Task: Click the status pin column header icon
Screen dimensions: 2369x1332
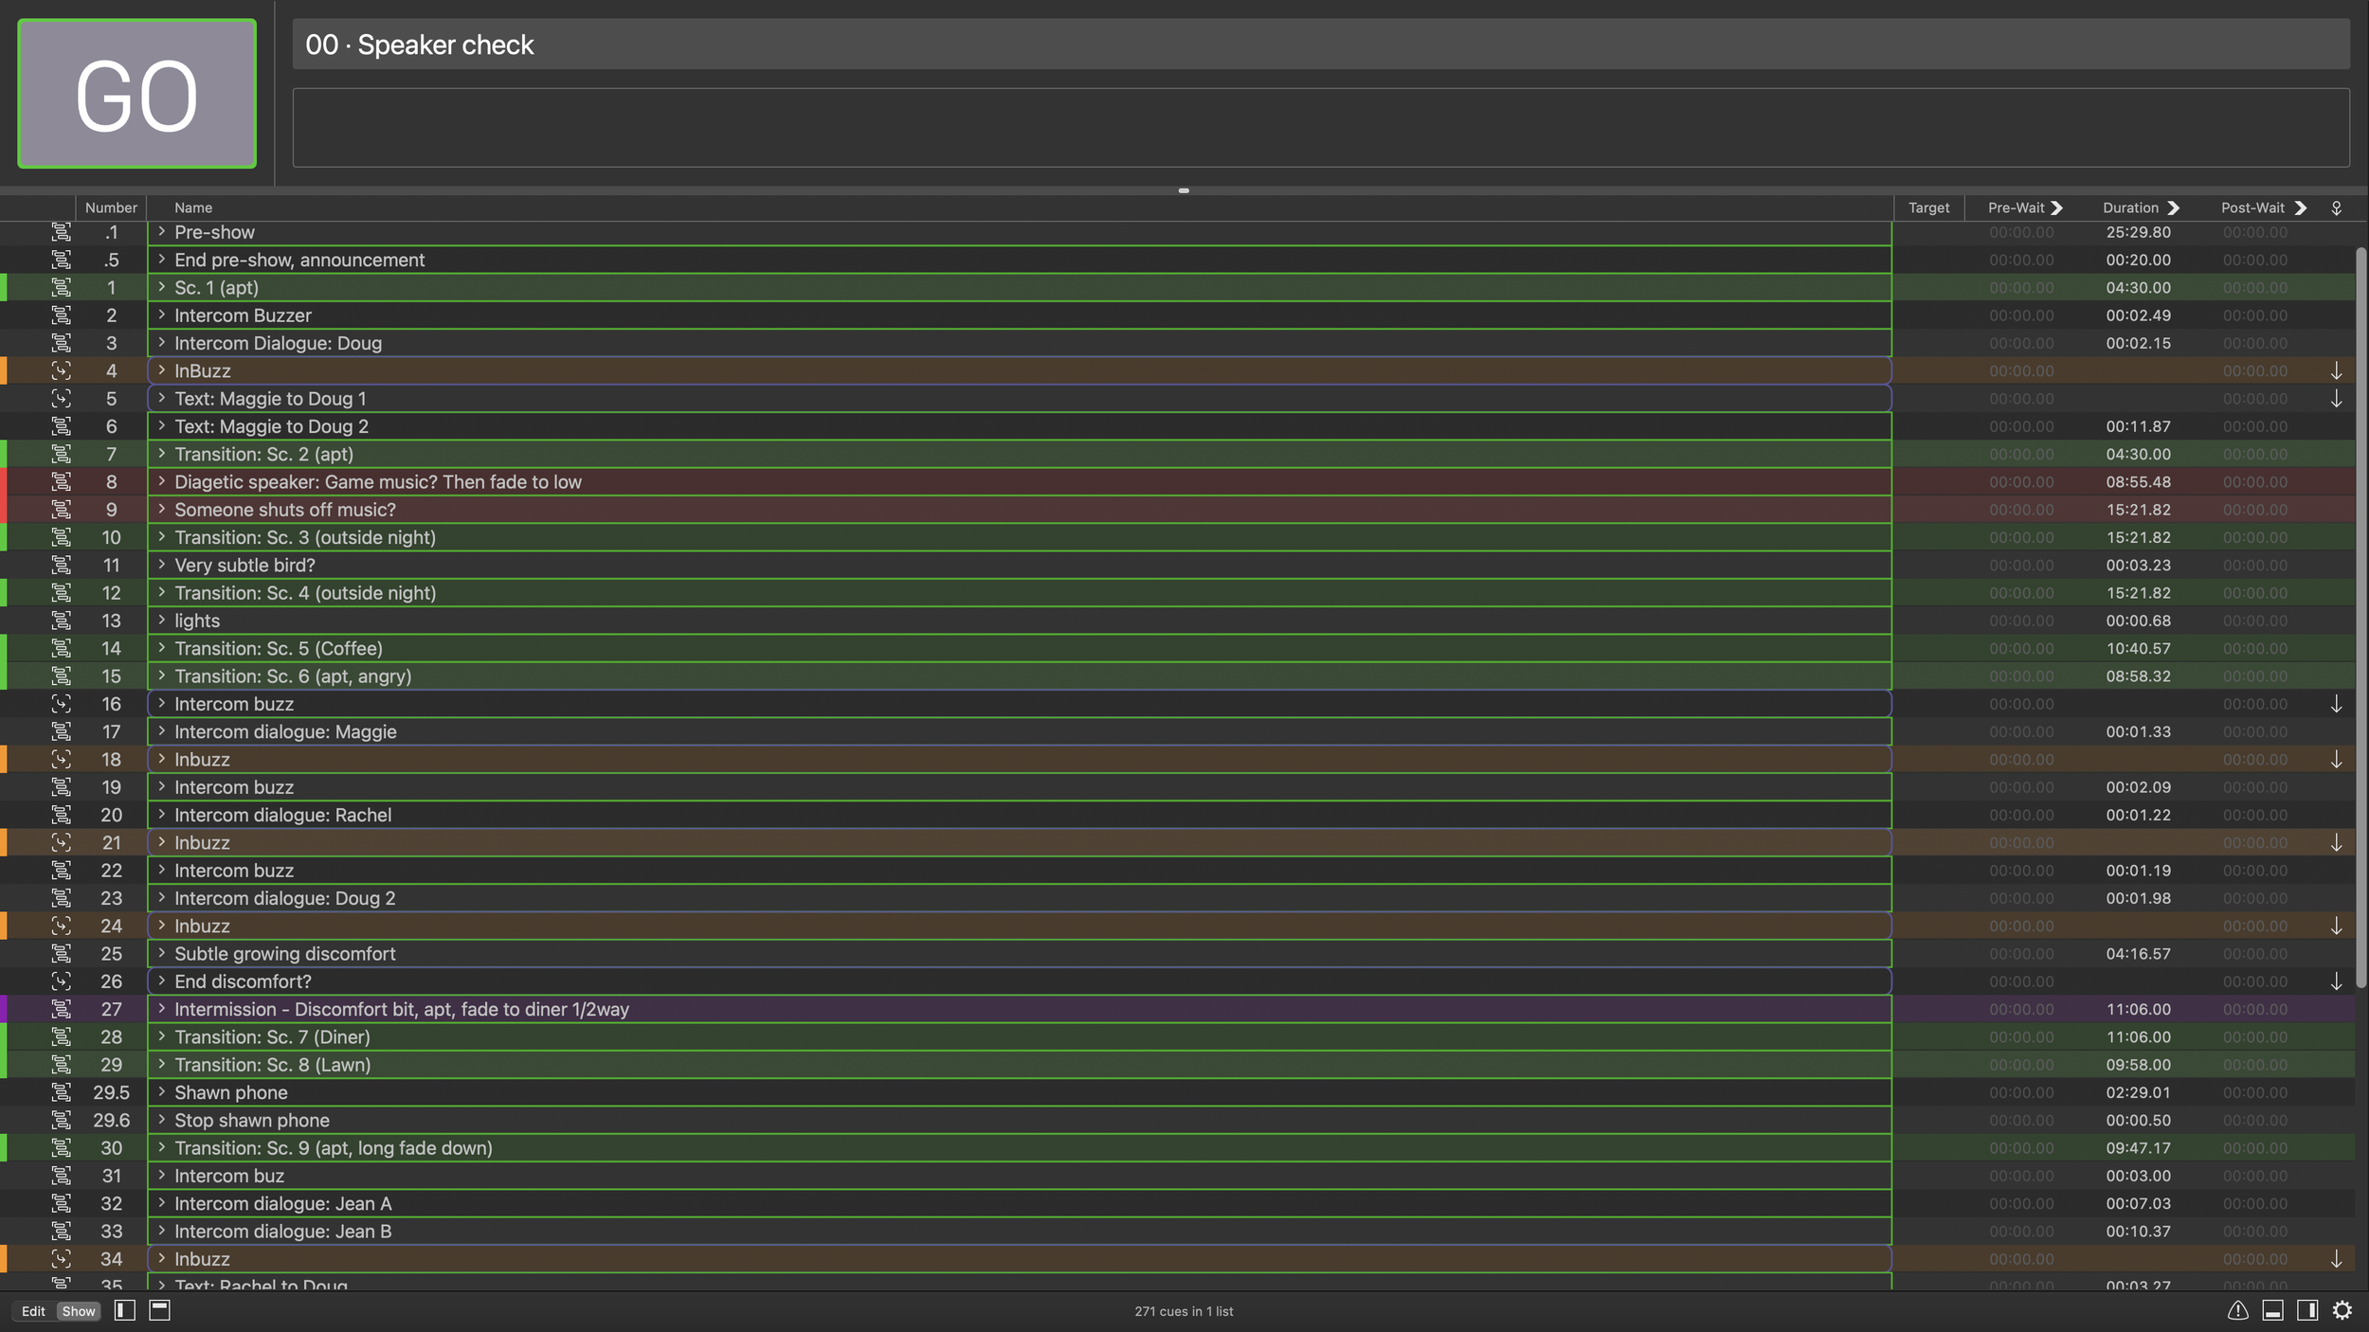Action: [2336, 207]
